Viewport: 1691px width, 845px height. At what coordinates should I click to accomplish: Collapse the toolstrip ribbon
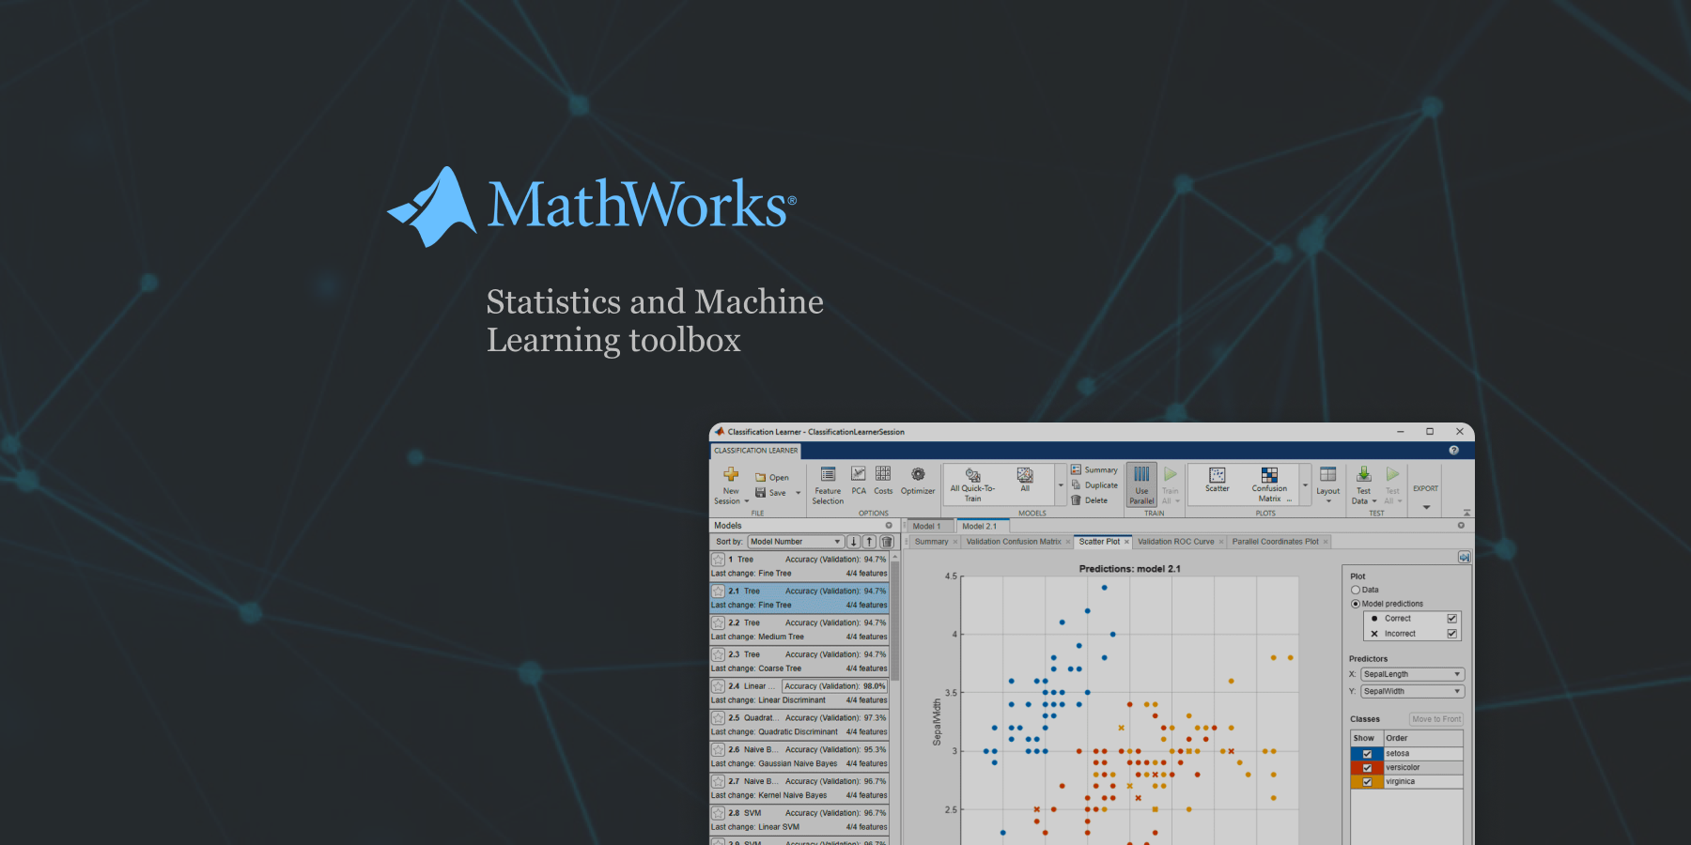click(1466, 513)
